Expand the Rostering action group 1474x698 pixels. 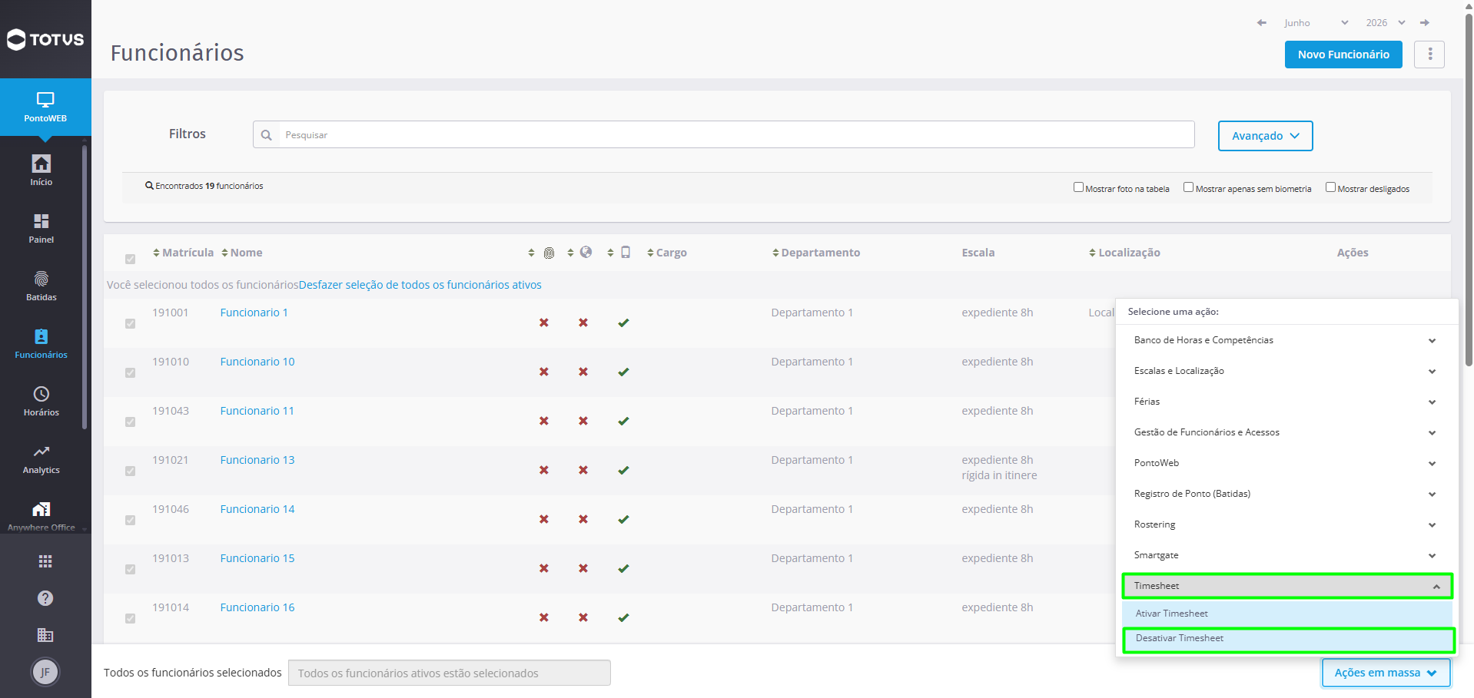click(x=1287, y=524)
